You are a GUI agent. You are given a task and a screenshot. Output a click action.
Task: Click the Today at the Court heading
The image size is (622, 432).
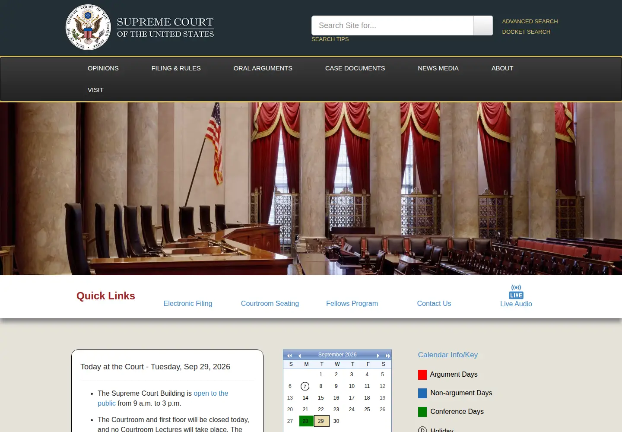point(155,367)
